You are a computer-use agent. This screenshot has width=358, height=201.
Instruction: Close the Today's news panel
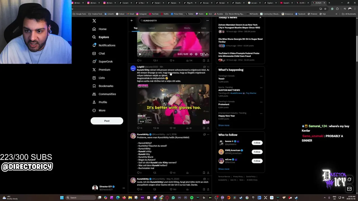click(260, 18)
